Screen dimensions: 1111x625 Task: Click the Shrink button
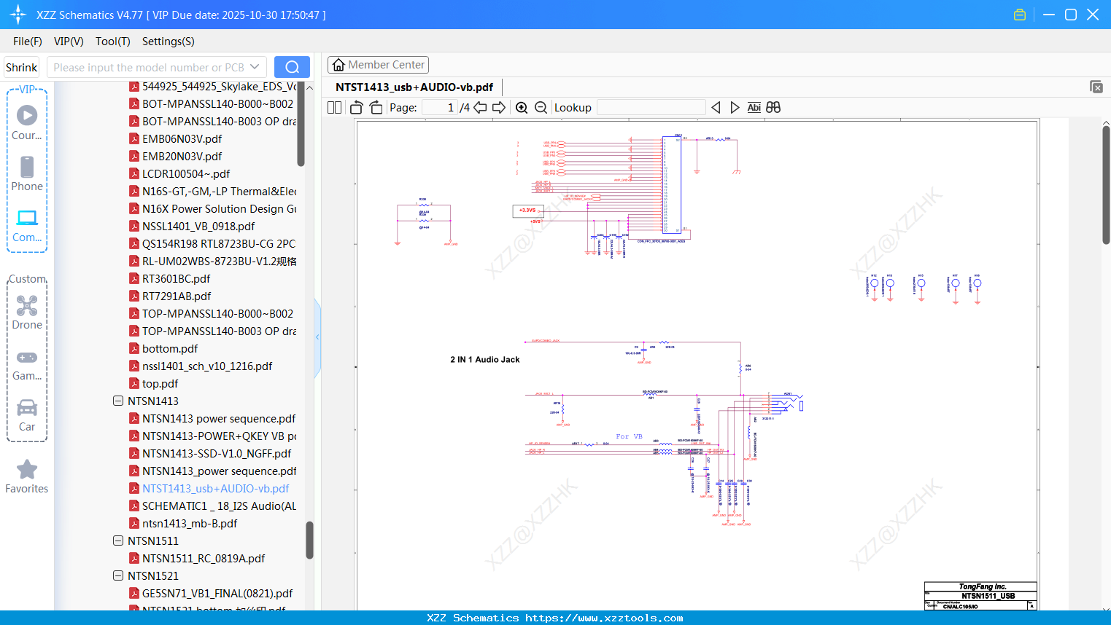point(22,68)
